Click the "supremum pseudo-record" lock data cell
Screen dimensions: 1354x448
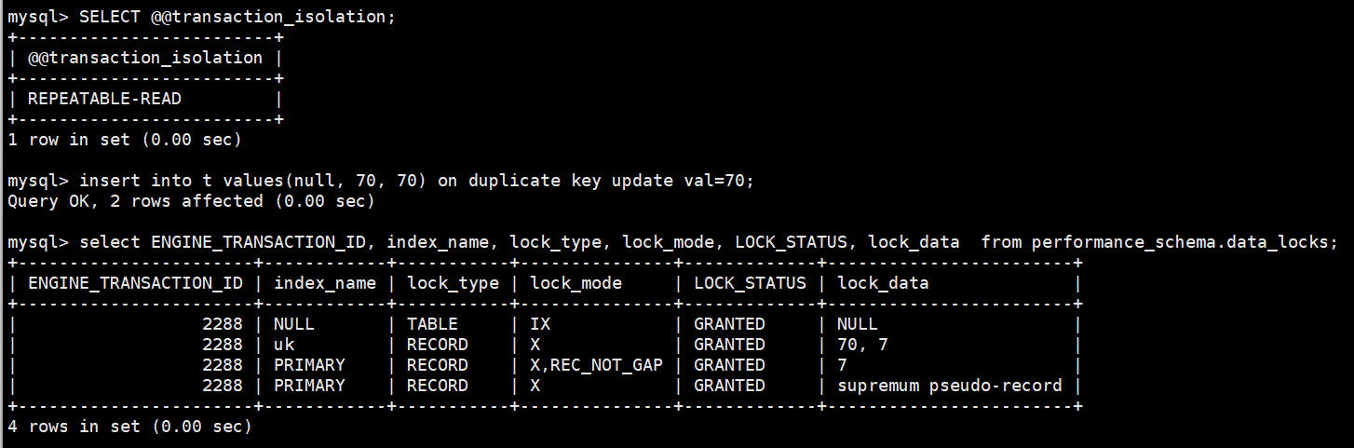[949, 386]
